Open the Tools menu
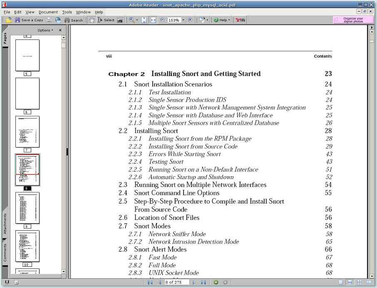The image size is (377, 288). tap(67, 12)
